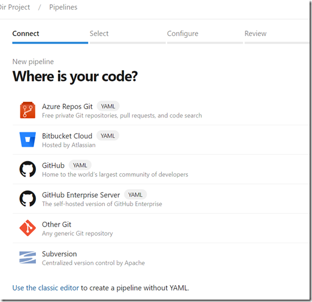The image size is (312, 302).
Task: Click the YAML badge beside GitHub
Action: [80, 165]
